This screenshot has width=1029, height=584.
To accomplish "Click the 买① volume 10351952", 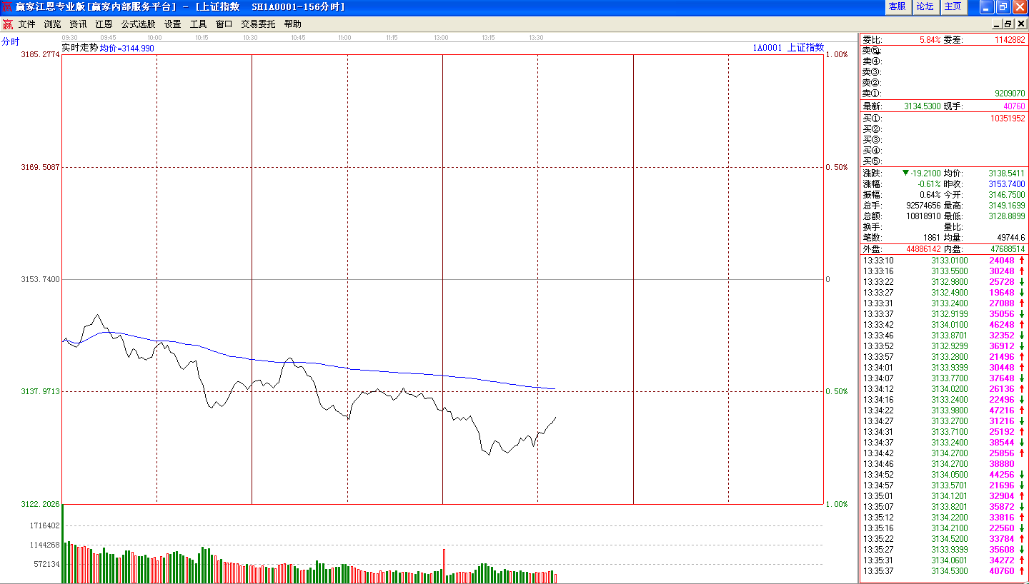I will coord(1008,119).
